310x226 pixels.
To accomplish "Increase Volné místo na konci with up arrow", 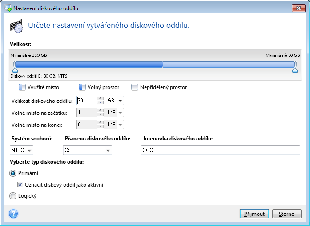I will [x=101, y=123].
